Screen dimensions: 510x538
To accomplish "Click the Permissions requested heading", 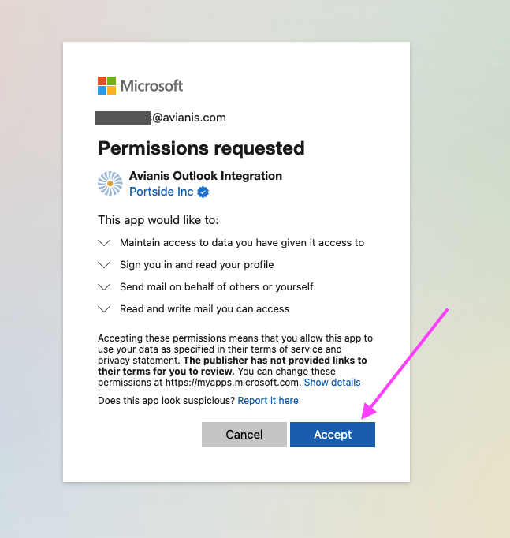I will (x=201, y=148).
